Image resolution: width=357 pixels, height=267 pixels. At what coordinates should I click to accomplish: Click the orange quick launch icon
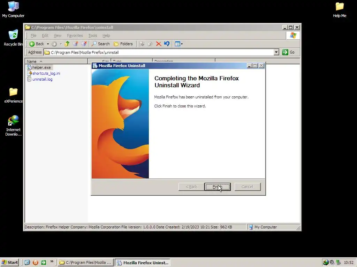click(x=36, y=262)
